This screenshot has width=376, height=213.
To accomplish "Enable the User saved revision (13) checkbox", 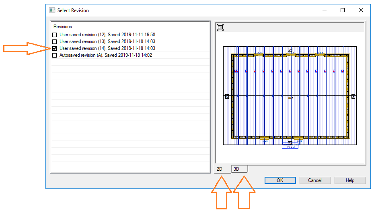I will [55, 42].
